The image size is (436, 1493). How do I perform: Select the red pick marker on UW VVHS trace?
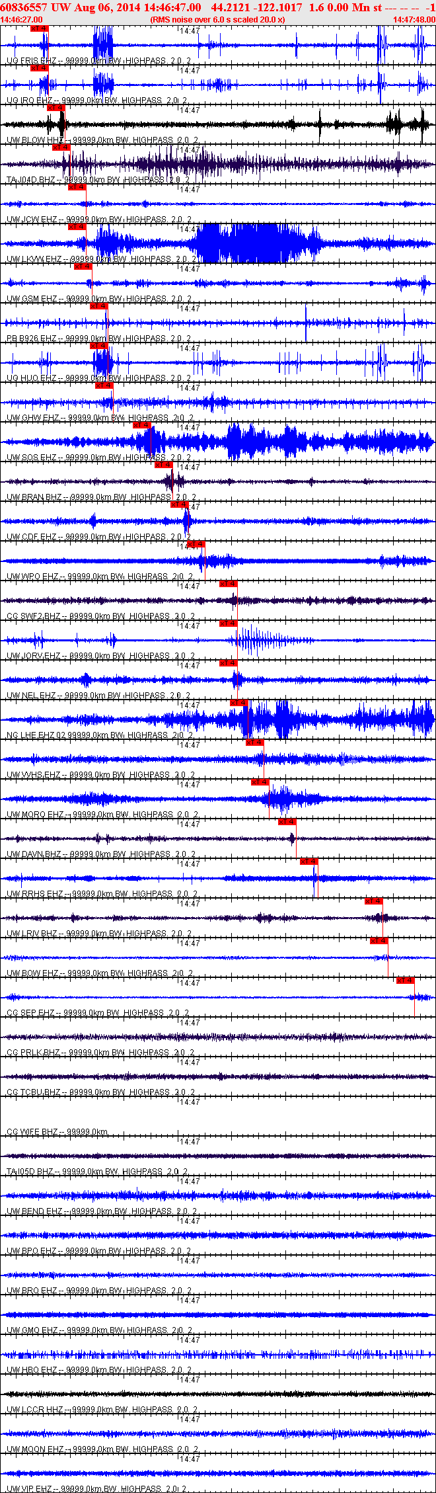point(255,743)
